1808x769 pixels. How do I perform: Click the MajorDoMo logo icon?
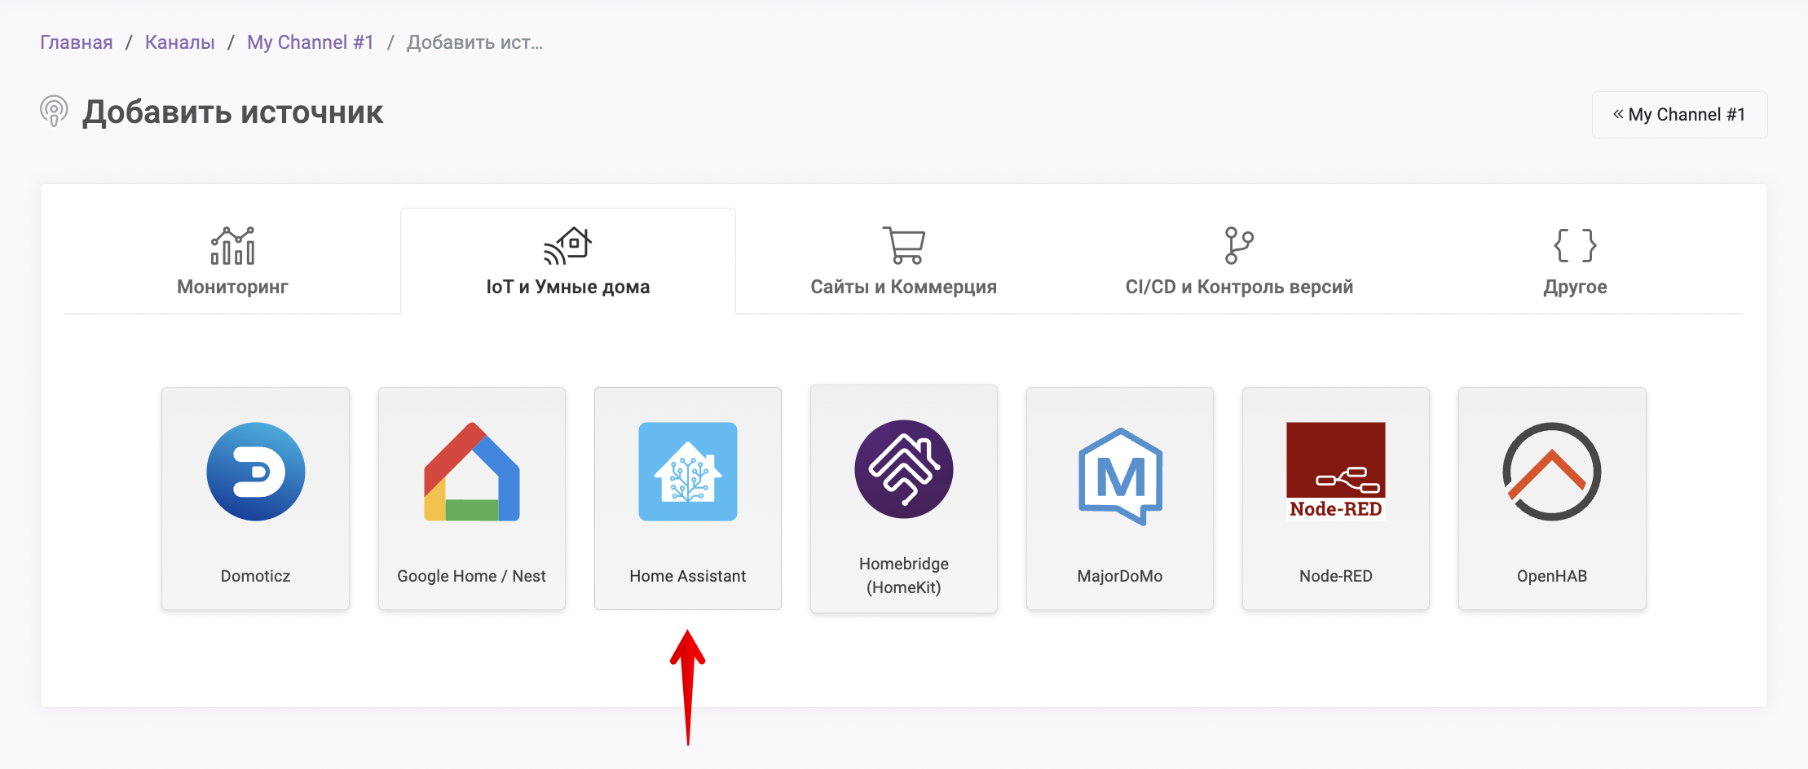[1120, 476]
